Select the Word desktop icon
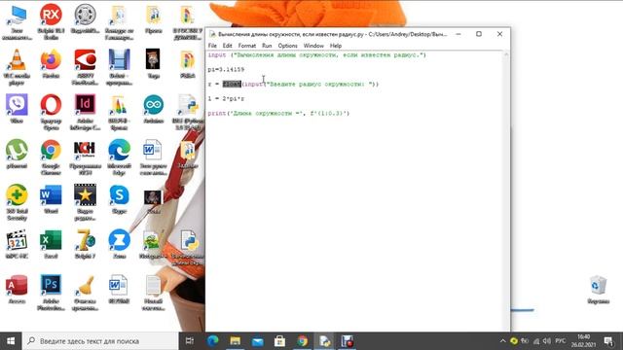 point(51,198)
